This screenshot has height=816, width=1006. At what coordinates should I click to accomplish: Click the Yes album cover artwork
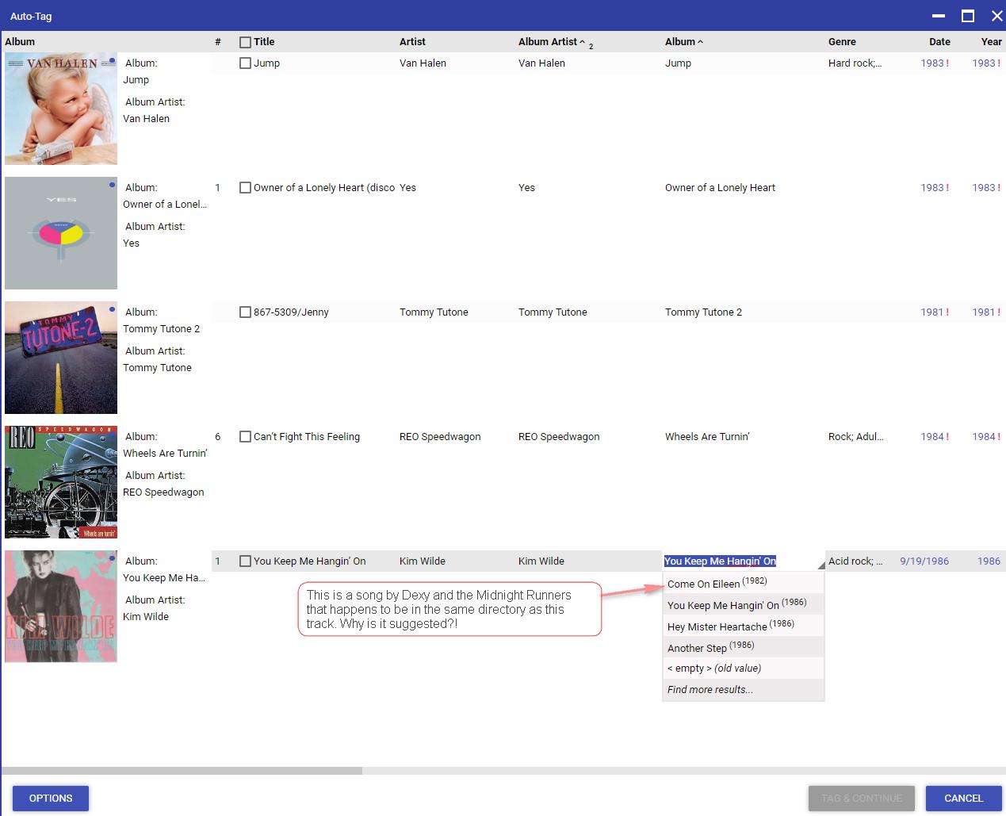[61, 233]
